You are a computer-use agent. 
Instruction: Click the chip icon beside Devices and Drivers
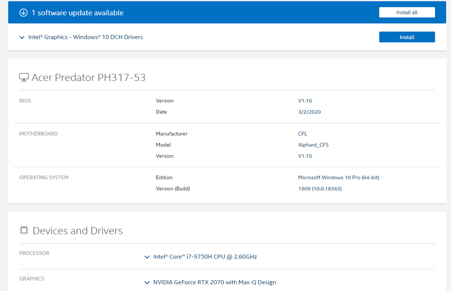24,231
